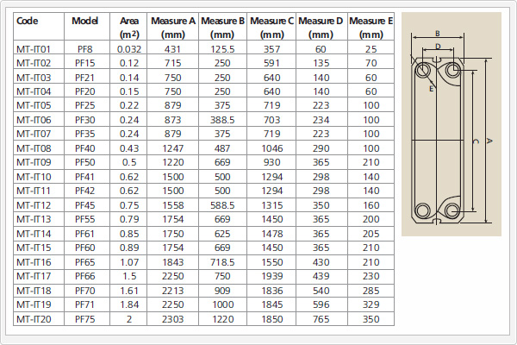
Task: Click Measure E value 329
Action: (x=371, y=304)
